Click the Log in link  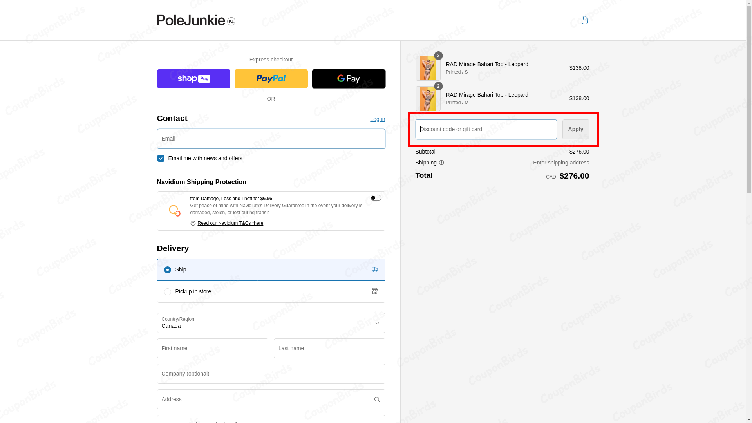pos(377,119)
